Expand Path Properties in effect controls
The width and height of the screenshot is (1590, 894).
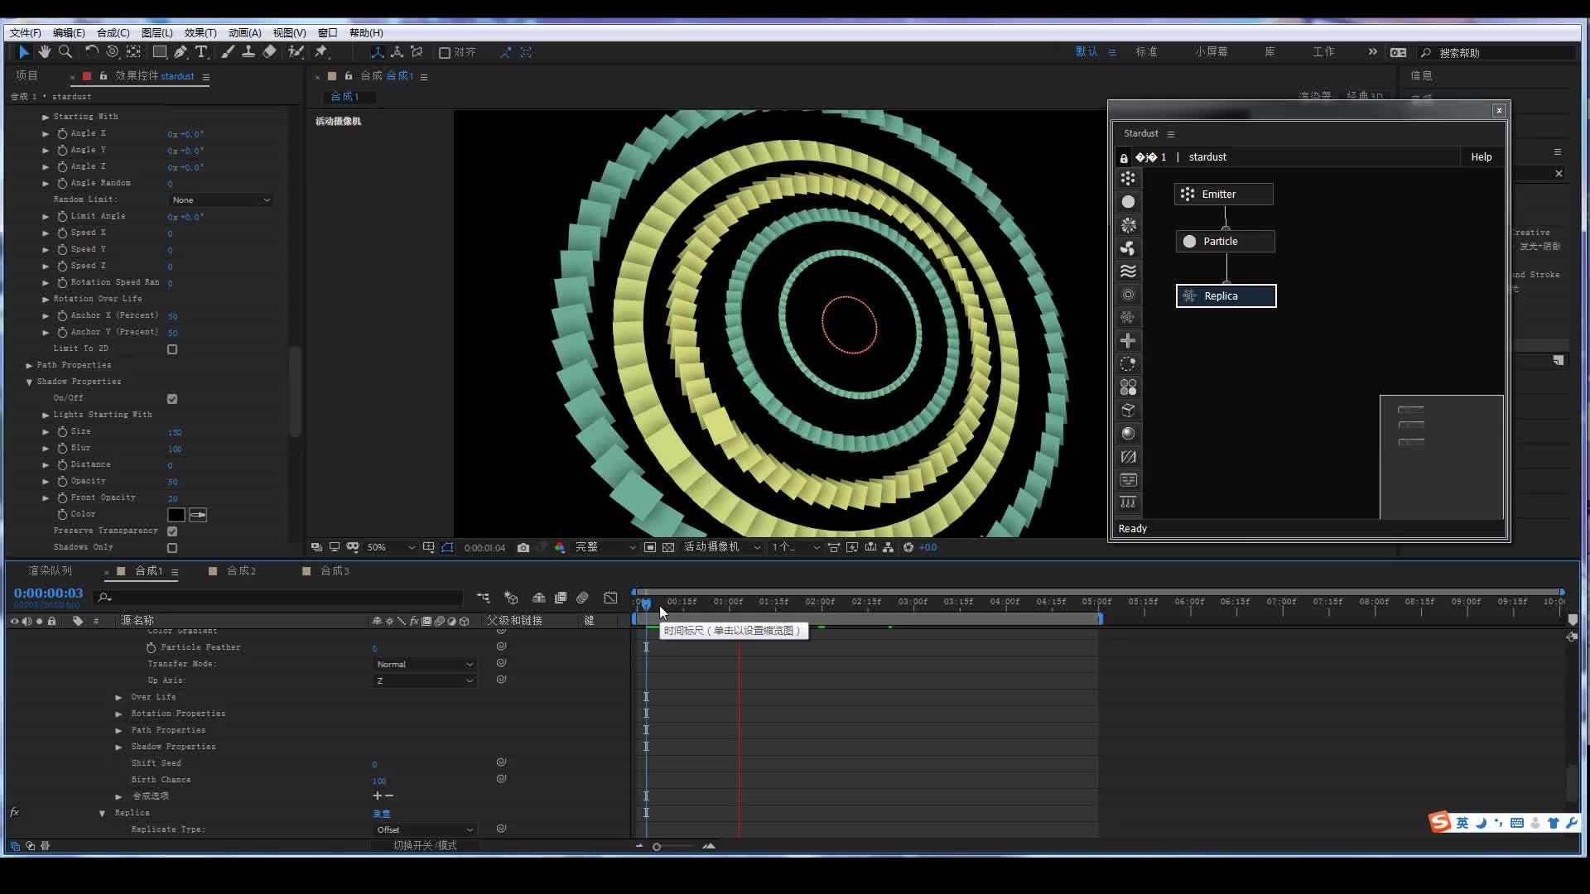tap(29, 365)
